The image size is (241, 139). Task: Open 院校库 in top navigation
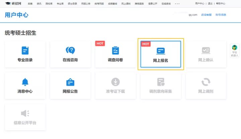point(49,3)
